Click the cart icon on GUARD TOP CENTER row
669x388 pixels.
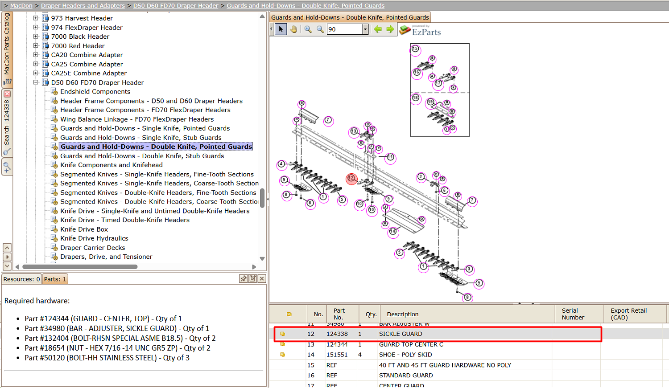[282, 344]
